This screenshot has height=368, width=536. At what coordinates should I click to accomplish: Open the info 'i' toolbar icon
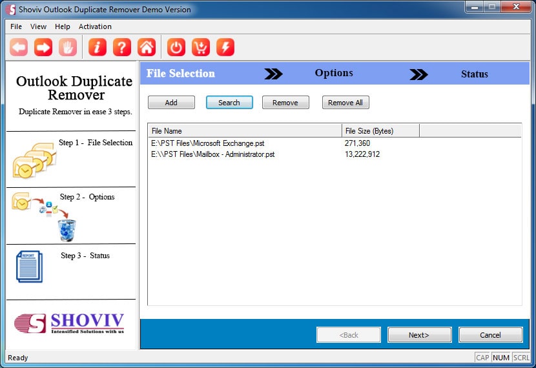click(98, 47)
